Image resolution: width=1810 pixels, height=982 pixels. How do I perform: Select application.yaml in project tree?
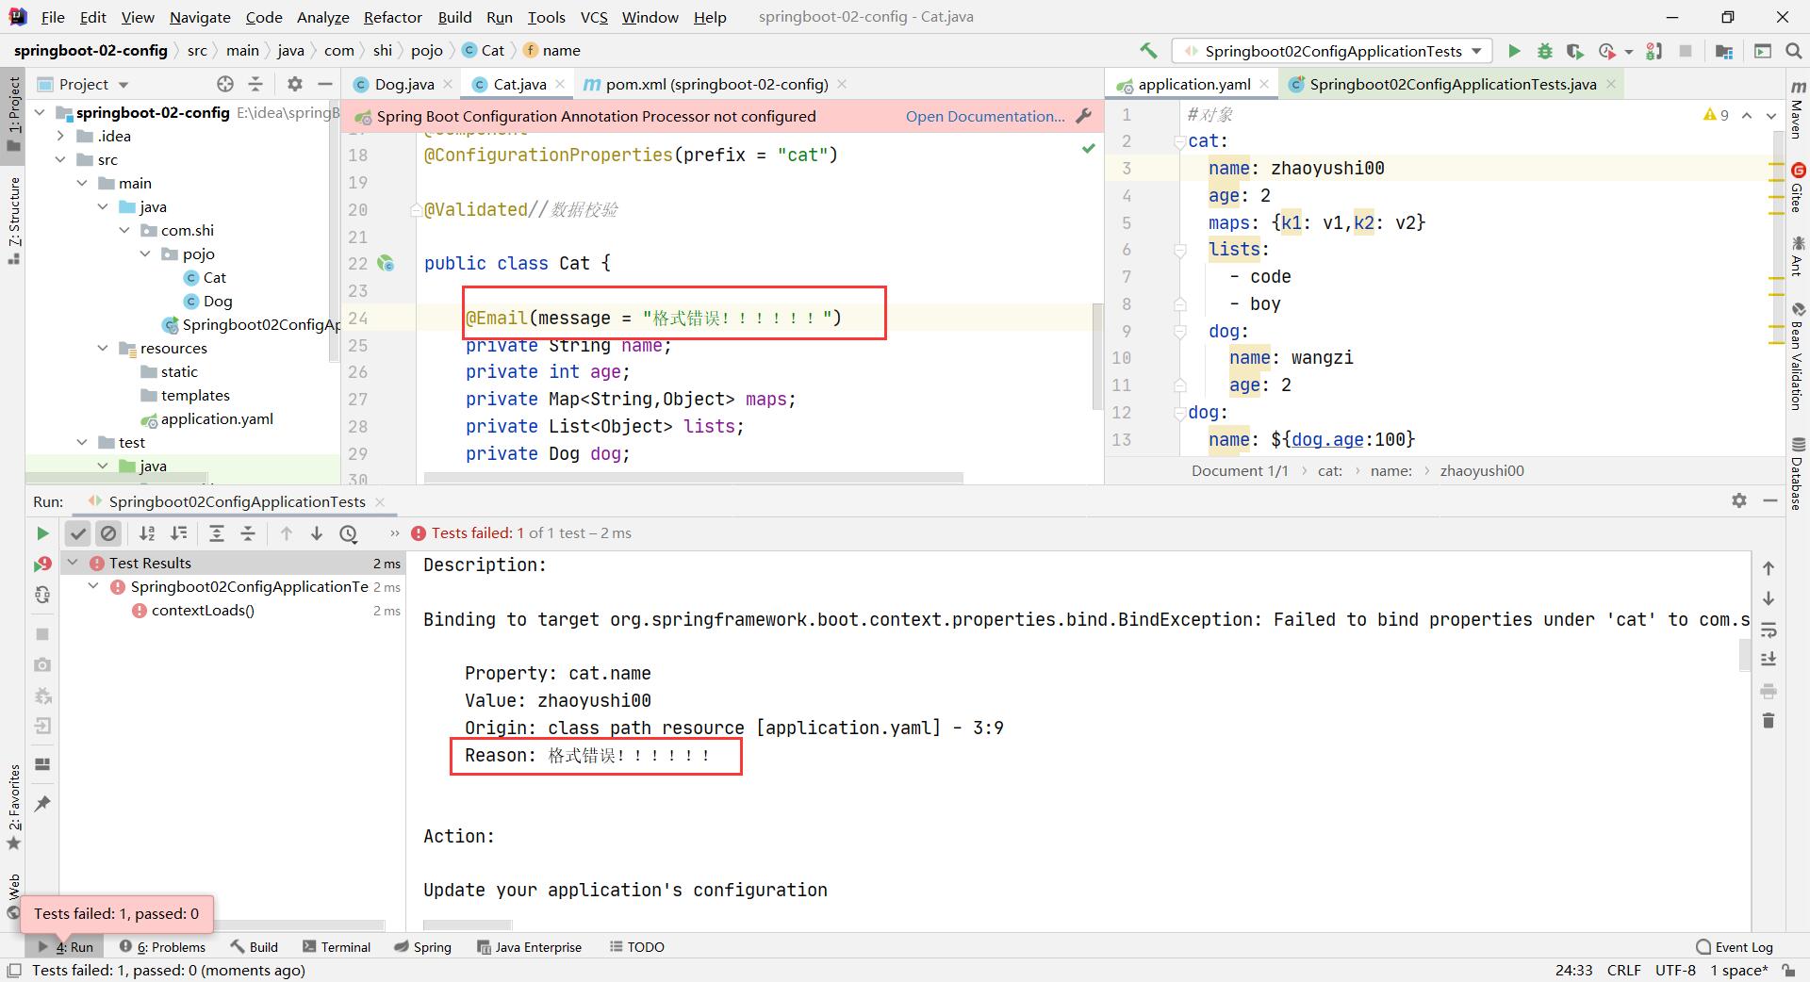click(216, 418)
